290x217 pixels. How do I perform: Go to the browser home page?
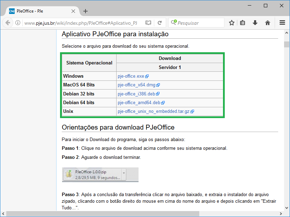268,23
